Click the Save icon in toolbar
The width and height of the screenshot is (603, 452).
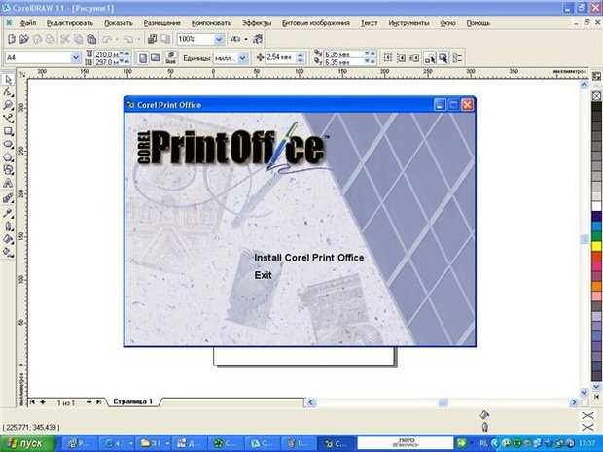38,39
